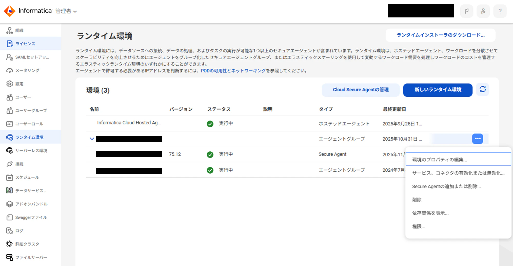Select 依存関係を表示 menu item
This screenshot has height=266, width=513.
(458, 213)
